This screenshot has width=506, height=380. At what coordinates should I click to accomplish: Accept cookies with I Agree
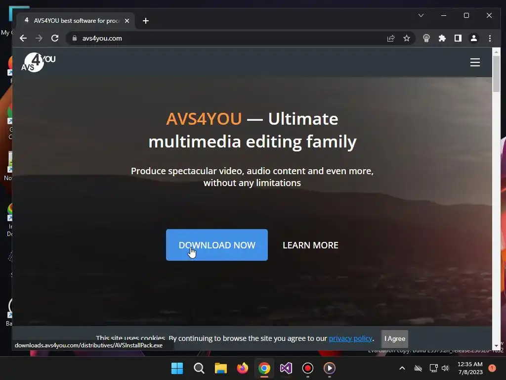[x=395, y=338]
